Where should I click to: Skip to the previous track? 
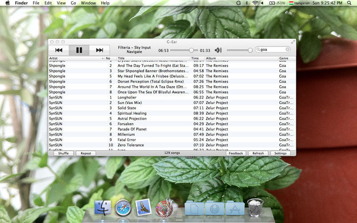tap(59, 50)
